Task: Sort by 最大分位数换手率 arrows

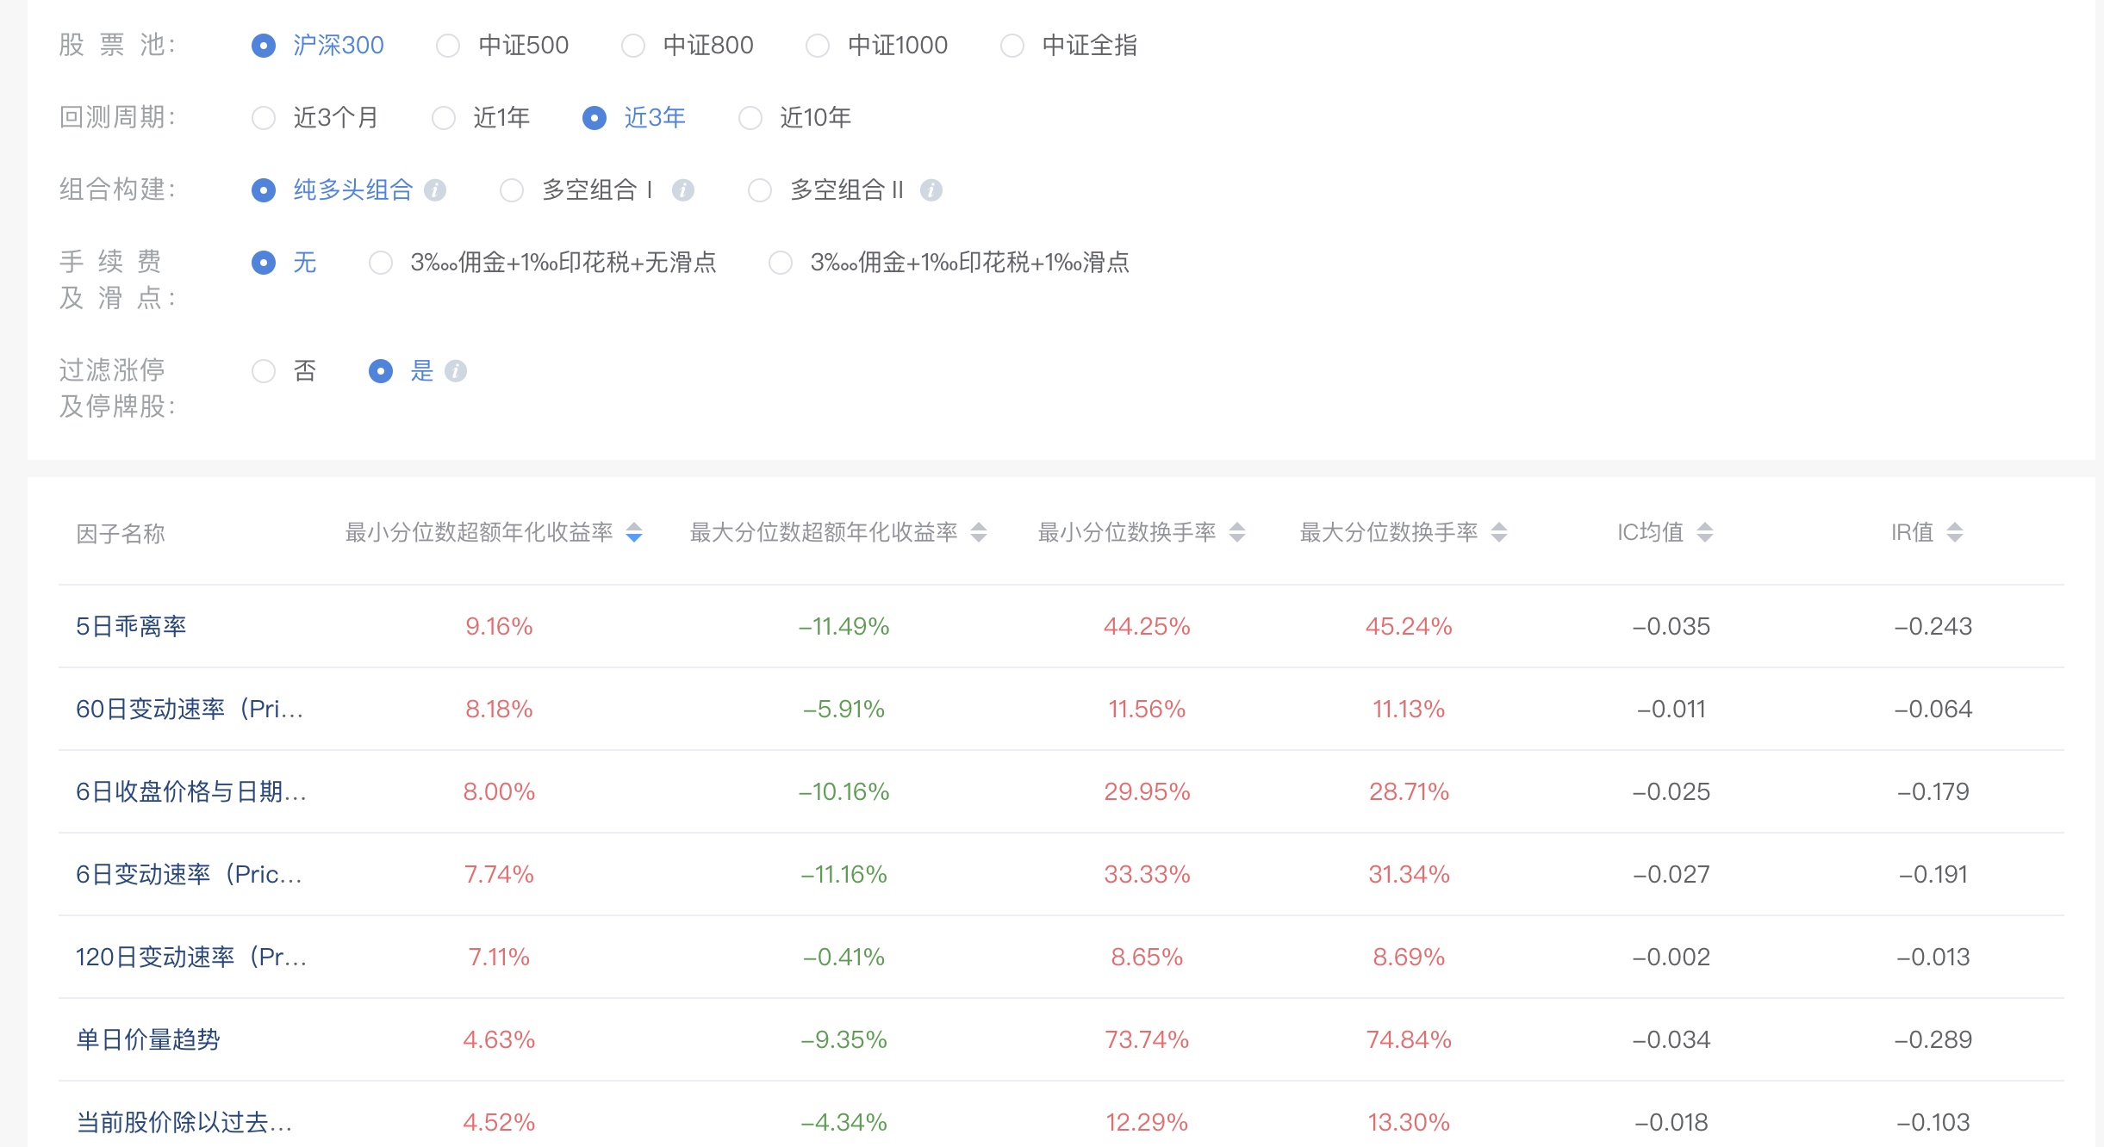Action: click(1499, 533)
